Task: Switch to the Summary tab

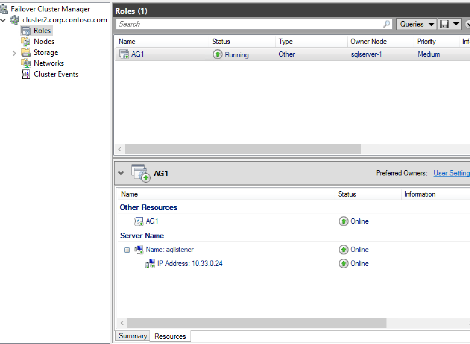Action: (133, 336)
